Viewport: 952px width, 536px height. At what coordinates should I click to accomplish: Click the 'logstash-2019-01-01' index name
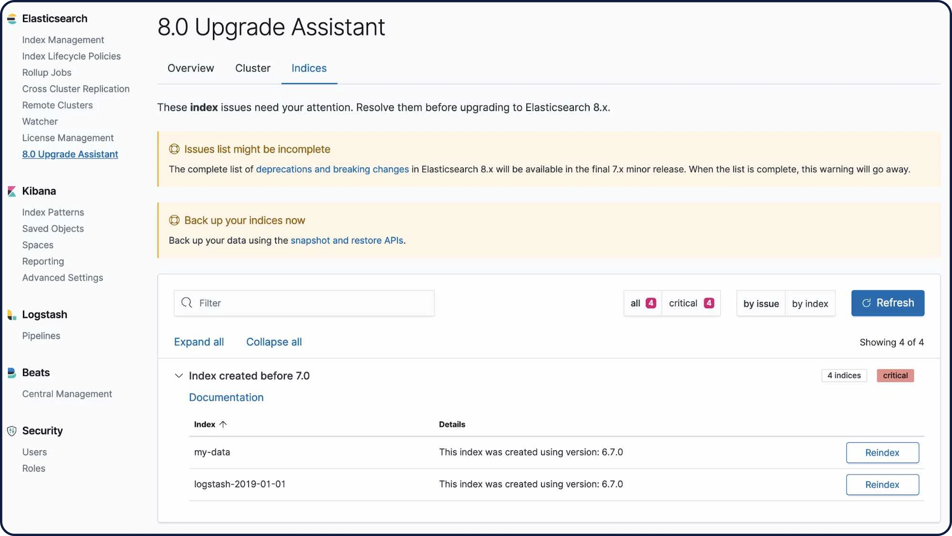pyautogui.click(x=240, y=484)
